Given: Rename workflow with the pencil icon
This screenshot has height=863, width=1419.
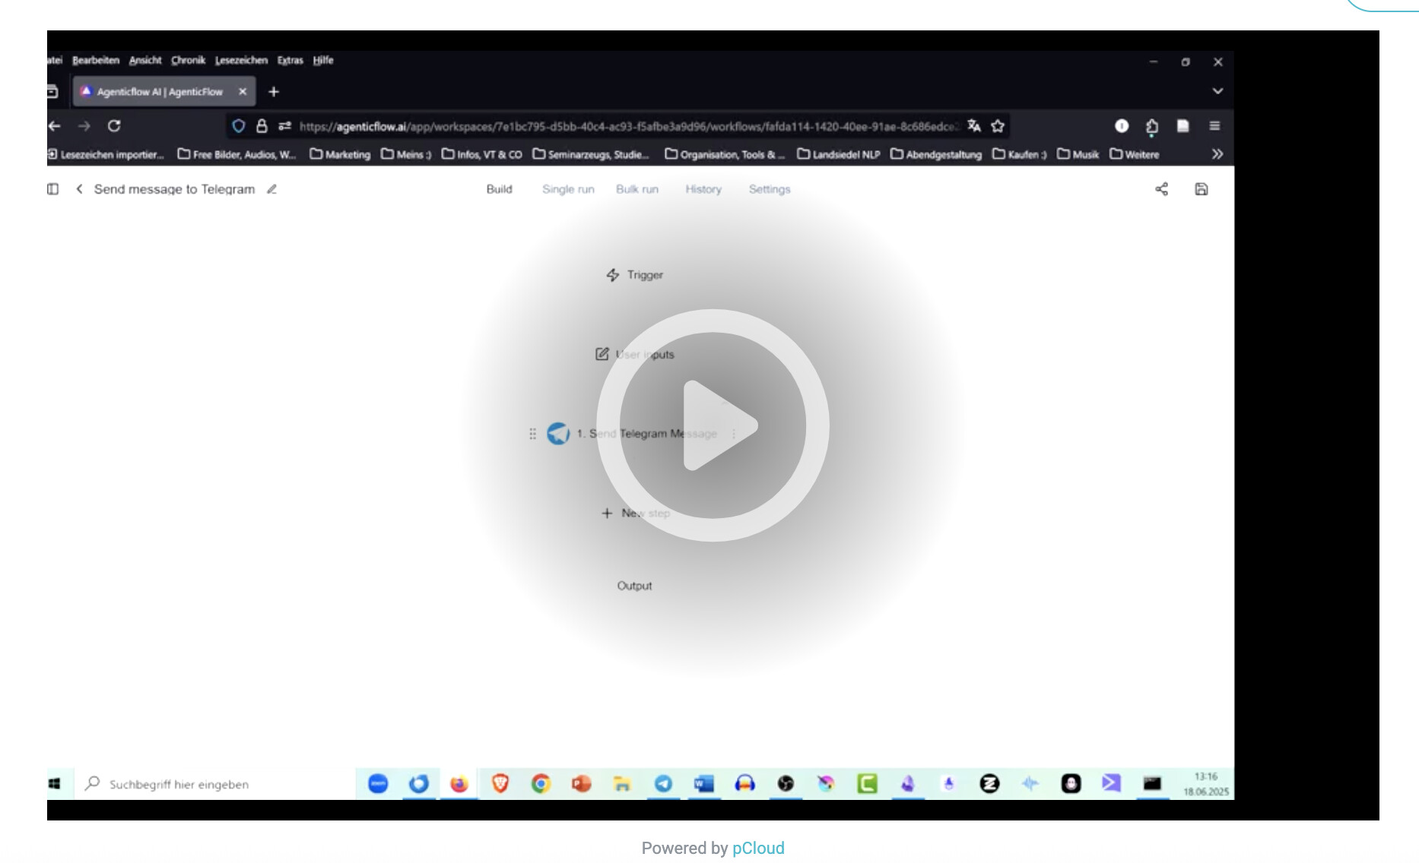Looking at the screenshot, I should point(271,189).
